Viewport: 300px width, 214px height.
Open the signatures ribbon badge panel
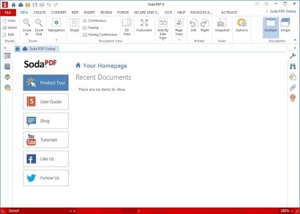[292, 98]
